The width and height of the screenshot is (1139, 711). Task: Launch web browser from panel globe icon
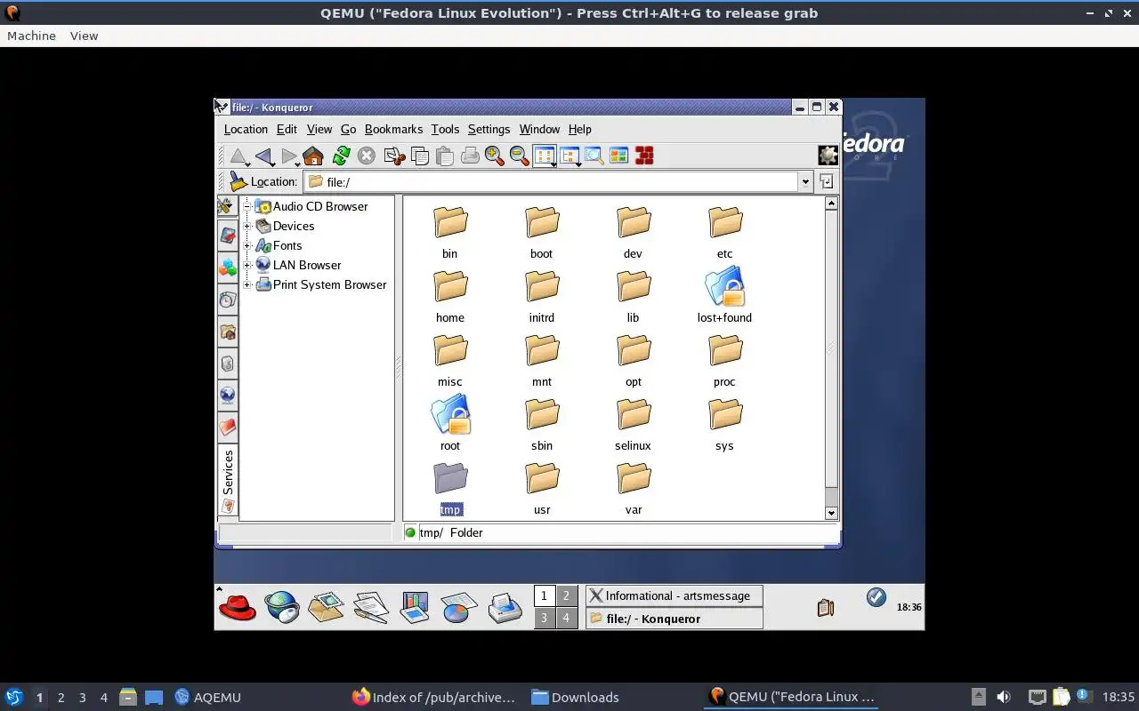pos(282,607)
